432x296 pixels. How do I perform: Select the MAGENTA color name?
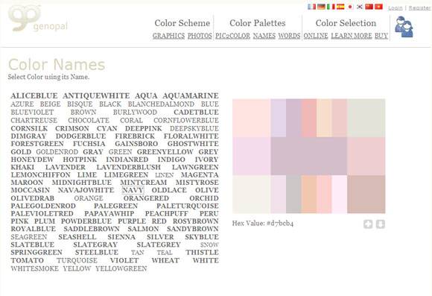click(x=200, y=175)
